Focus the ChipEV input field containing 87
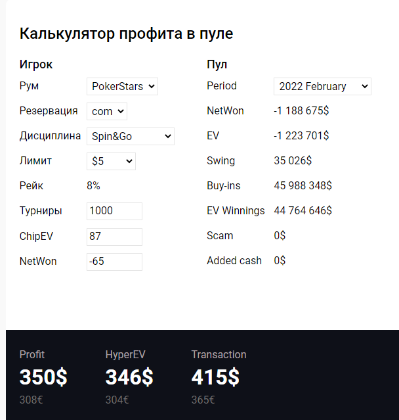This screenshot has width=399, height=420. click(114, 237)
